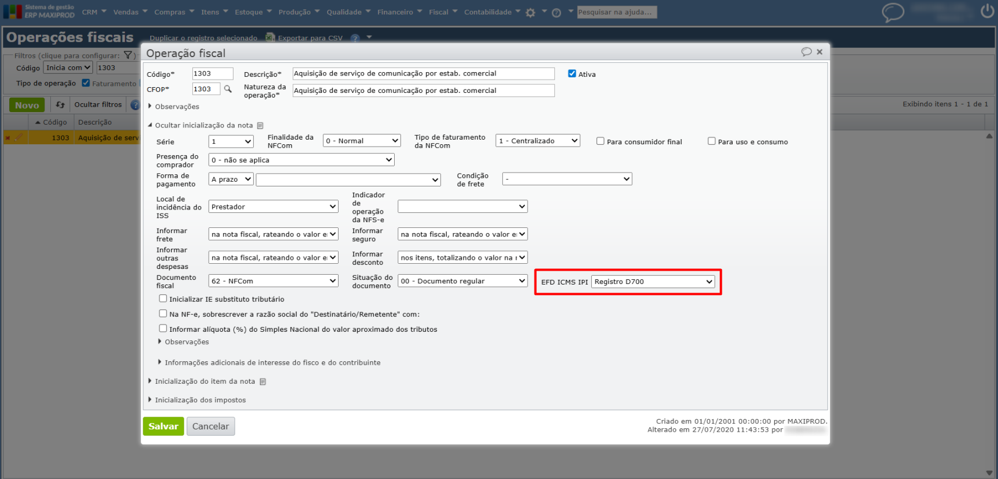Click the help question mark in top bar
This screenshot has width=998, height=479.
556,13
